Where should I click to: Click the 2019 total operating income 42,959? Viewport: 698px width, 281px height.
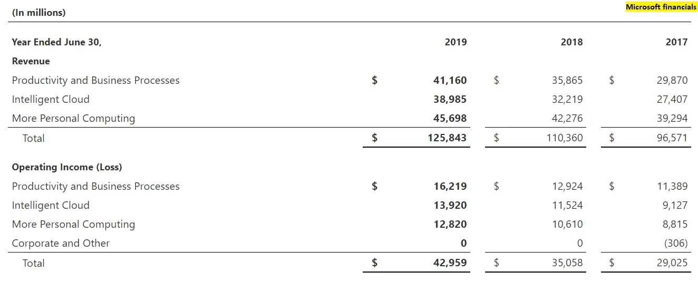tap(450, 263)
